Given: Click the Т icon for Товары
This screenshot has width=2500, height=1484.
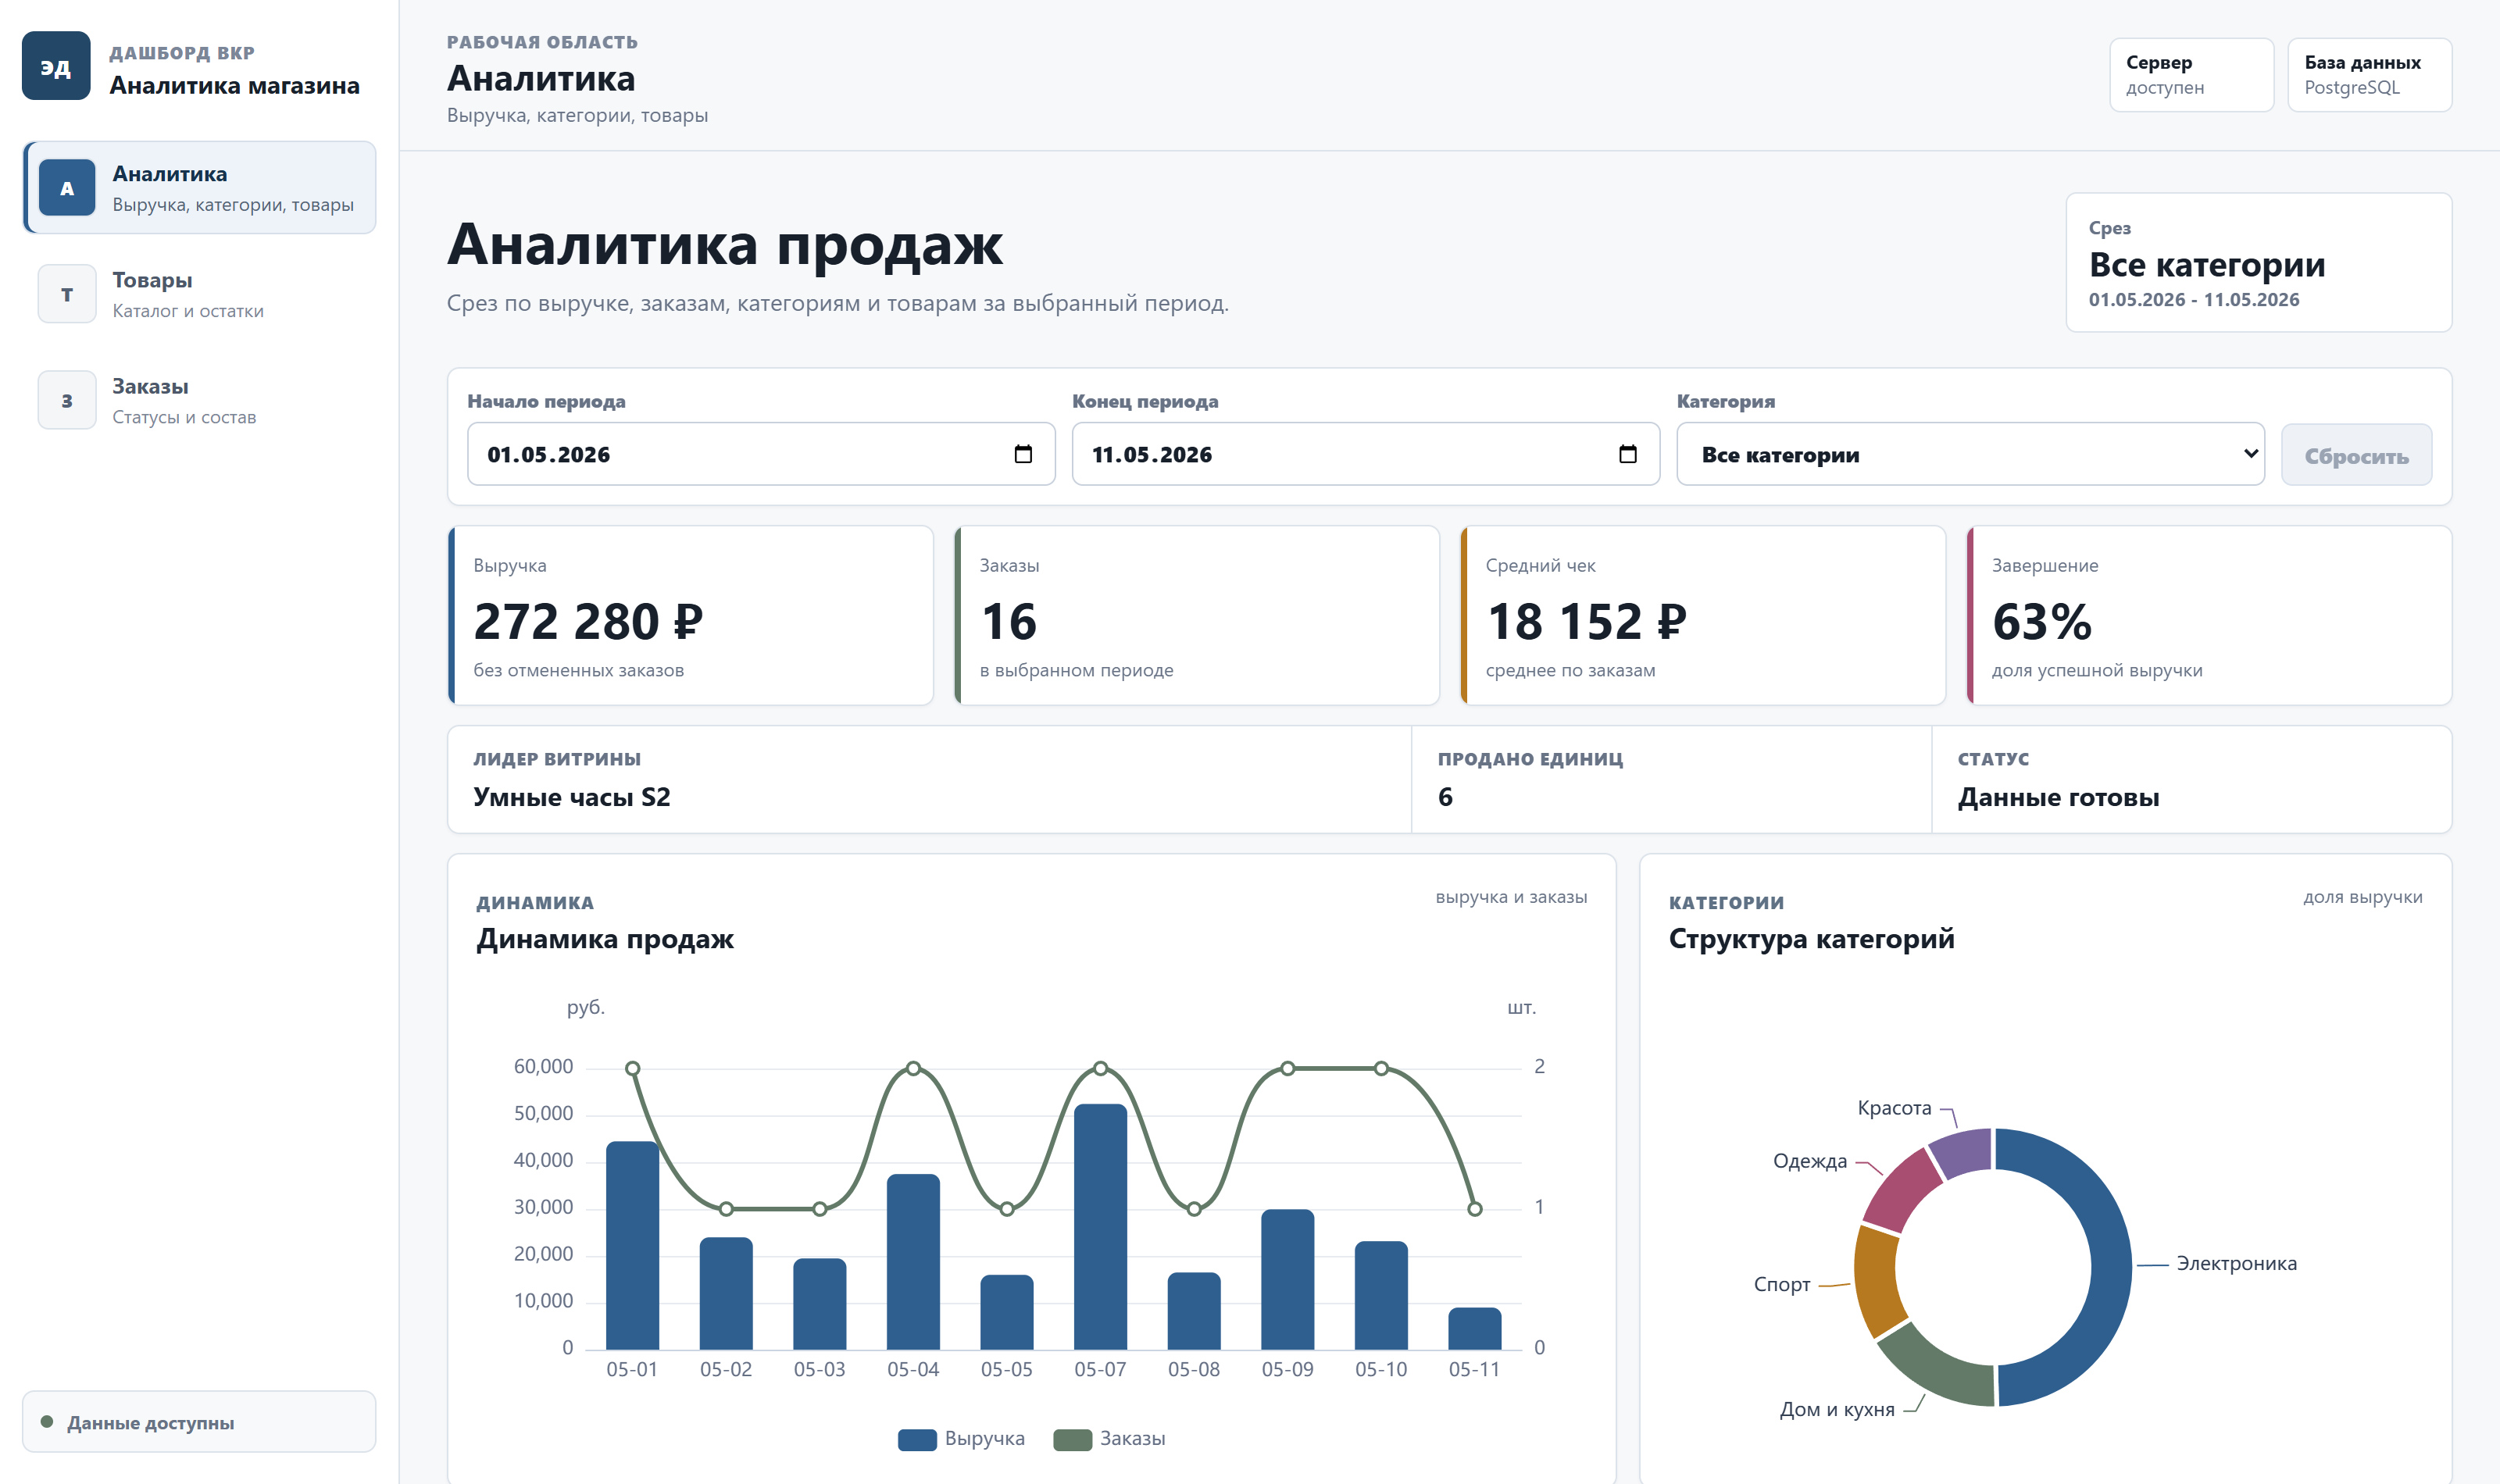Looking at the screenshot, I should (67, 294).
